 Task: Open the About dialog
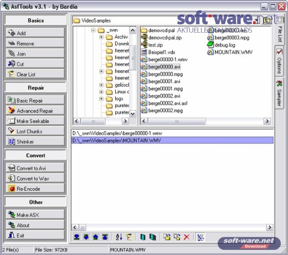click(35, 225)
